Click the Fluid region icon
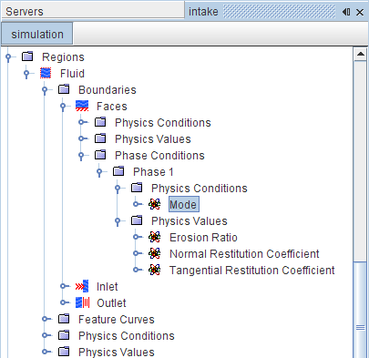This screenshot has width=369, height=358. pos(46,73)
